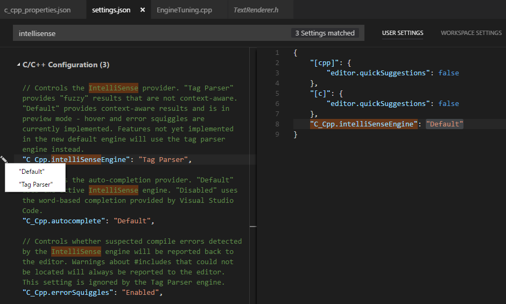The image size is (506, 304).
Task: Collapse the C/C++ Configuration section
Action: tap(19, 65)
